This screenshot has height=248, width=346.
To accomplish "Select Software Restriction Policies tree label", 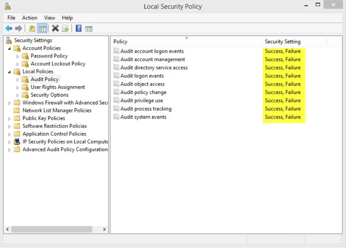I will [55, 126].
